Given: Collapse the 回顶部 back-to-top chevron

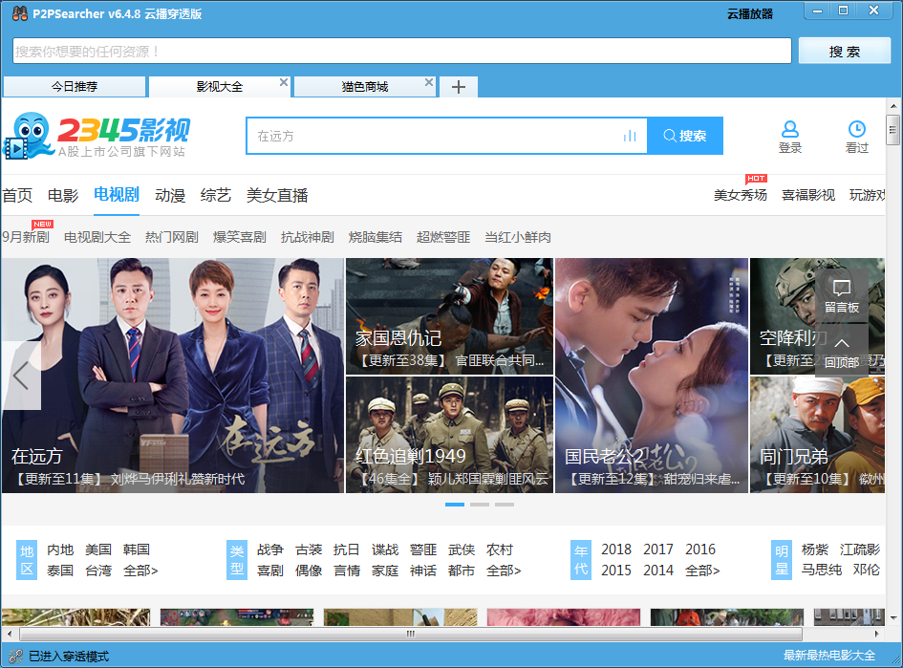Looking at the screenshot, I should (x=842, y=342).
